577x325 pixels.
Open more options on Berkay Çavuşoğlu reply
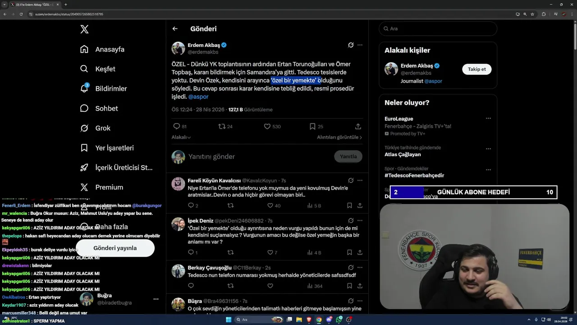click(x=360, y=268)
